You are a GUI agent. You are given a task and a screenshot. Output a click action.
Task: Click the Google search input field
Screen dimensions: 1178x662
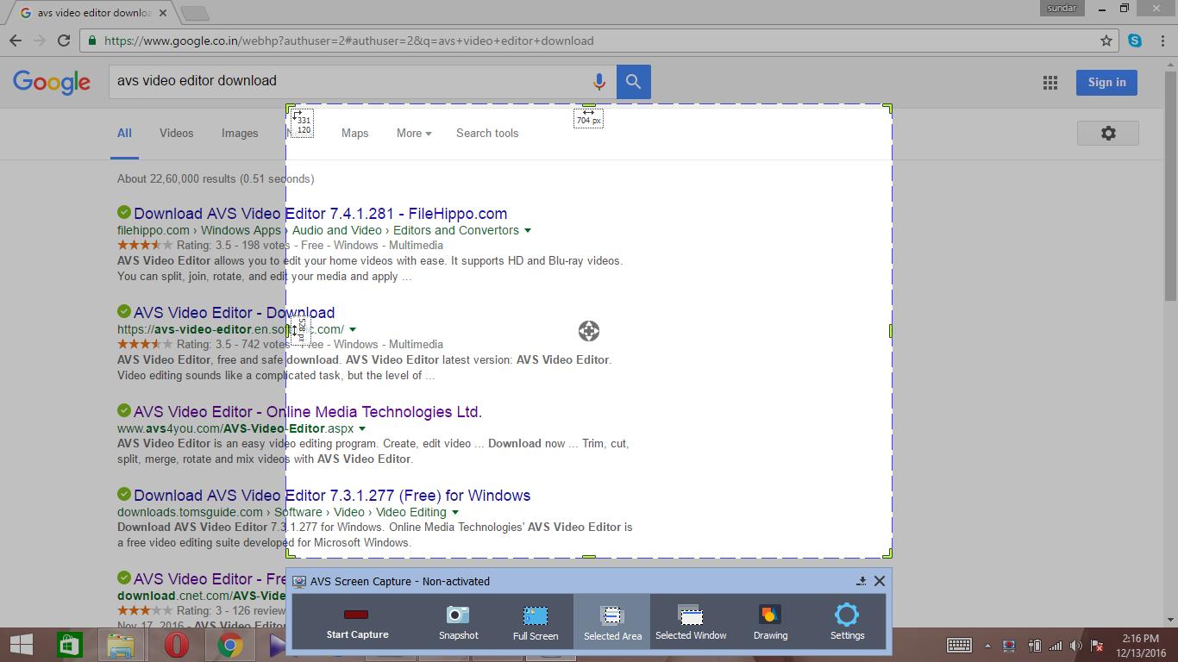tap(349, 81)
